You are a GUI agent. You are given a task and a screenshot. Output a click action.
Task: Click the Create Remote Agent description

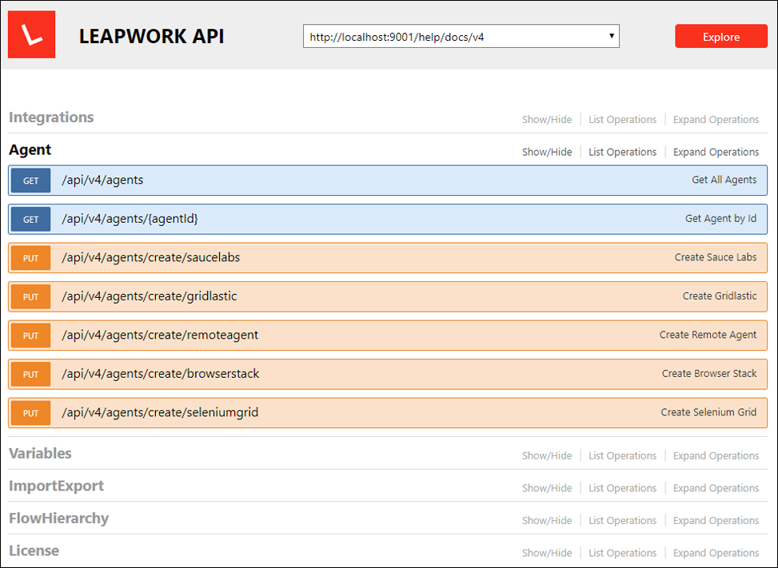point(708,335)
